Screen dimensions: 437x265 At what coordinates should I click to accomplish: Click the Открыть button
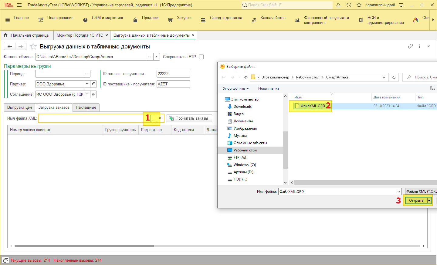point(416,200)
